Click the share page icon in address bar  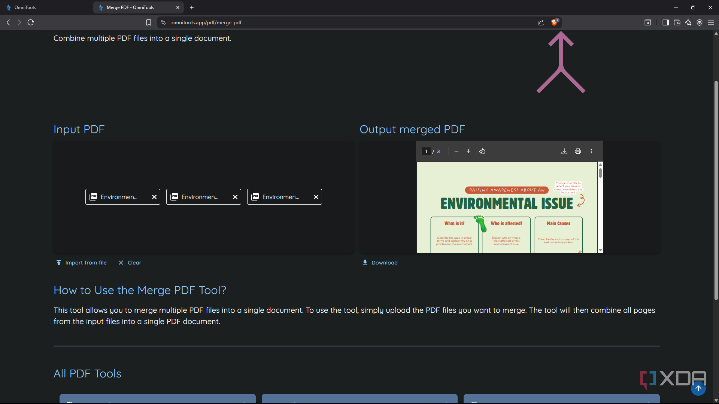[x=541, y=22]
